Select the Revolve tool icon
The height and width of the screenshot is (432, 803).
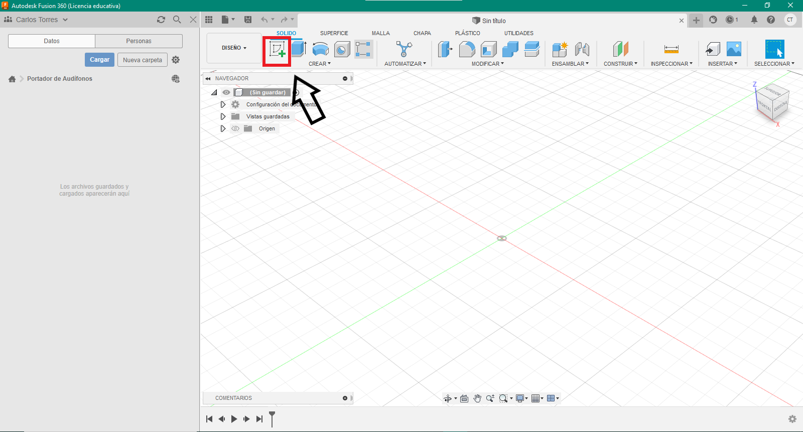click(x=320, y=49)
